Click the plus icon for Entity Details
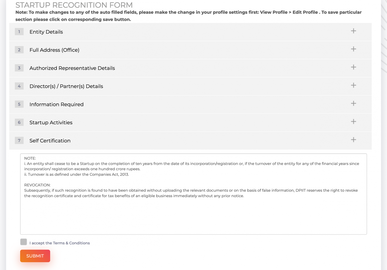This screenshot has height=270, width=387. point(353,31)
